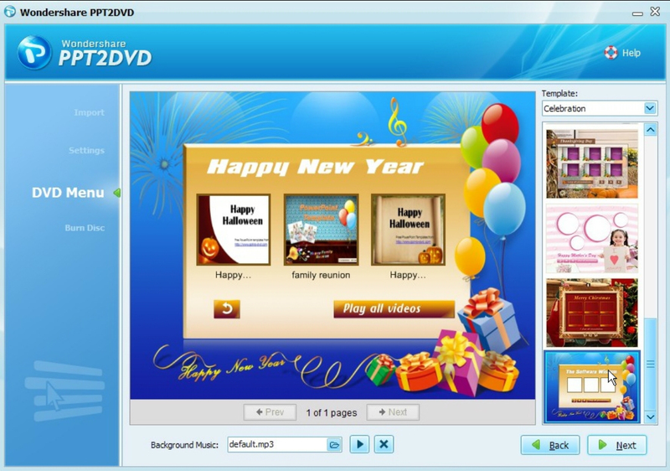Click Play all videos button
Viewport: 670px width, 471px height.
pos(394,308)
